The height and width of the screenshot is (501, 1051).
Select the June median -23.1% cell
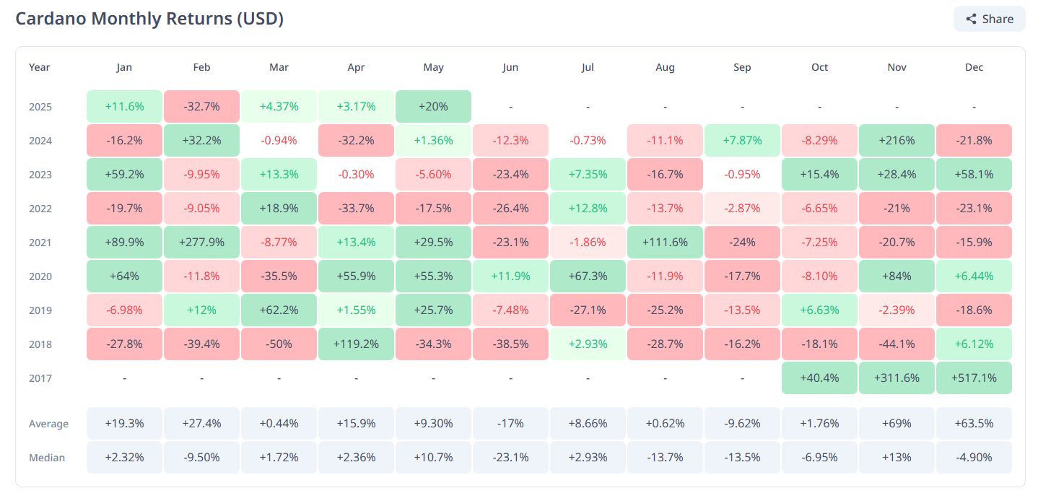click(510, 458)
